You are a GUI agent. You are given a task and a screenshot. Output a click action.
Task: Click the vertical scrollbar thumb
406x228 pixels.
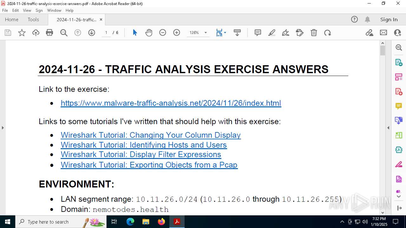[383, 51]
